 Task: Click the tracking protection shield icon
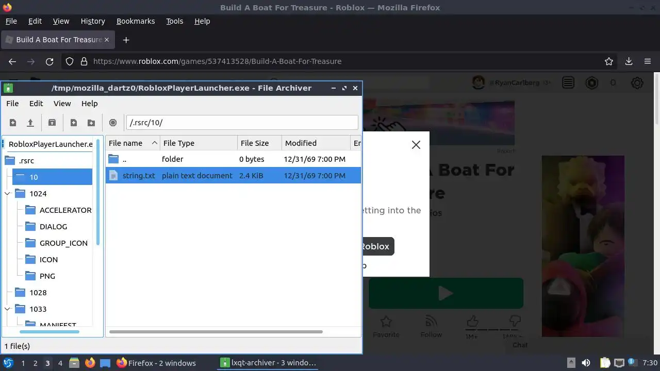[70, 61]
